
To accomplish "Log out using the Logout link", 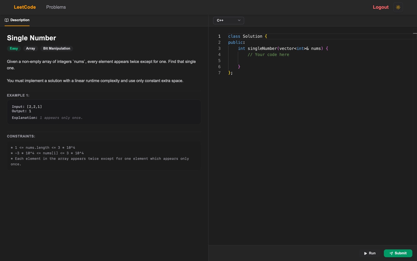I will (381, 7).
